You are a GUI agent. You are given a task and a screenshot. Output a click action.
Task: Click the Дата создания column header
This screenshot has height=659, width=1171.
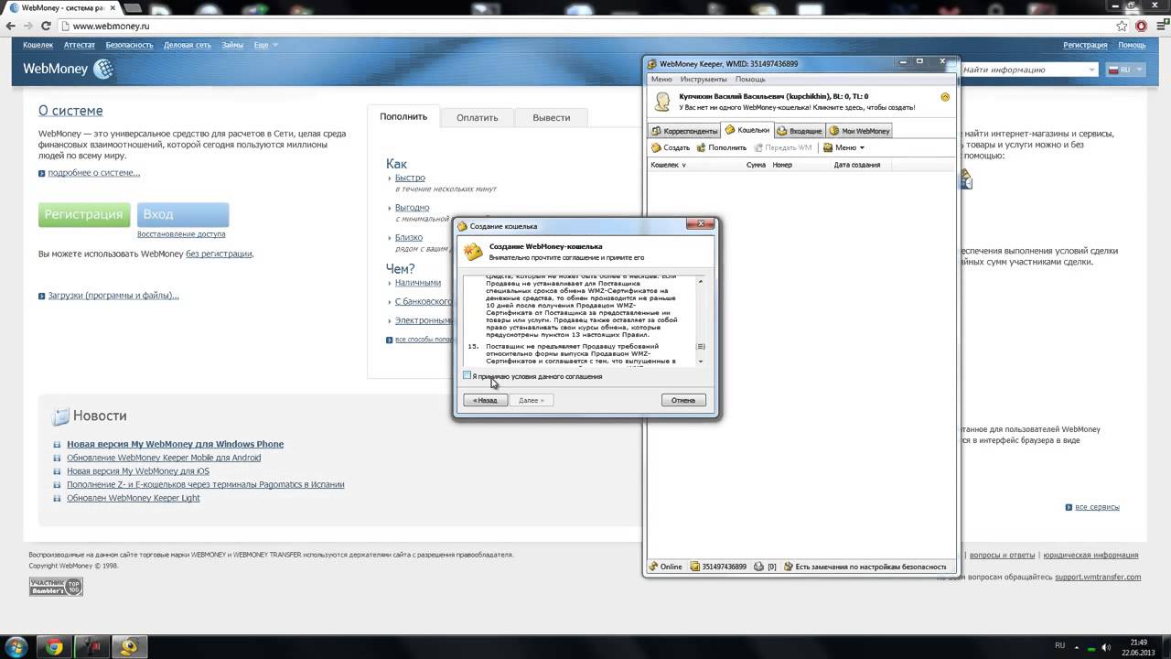(857, 165)
